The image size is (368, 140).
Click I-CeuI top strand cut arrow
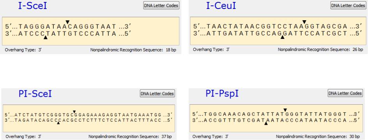pyautogui.click(x=304, y=22)
